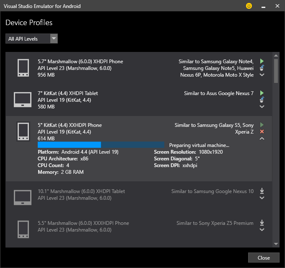Click the Close button
Screen dimensions: 285x268
[x=264, y=258]
